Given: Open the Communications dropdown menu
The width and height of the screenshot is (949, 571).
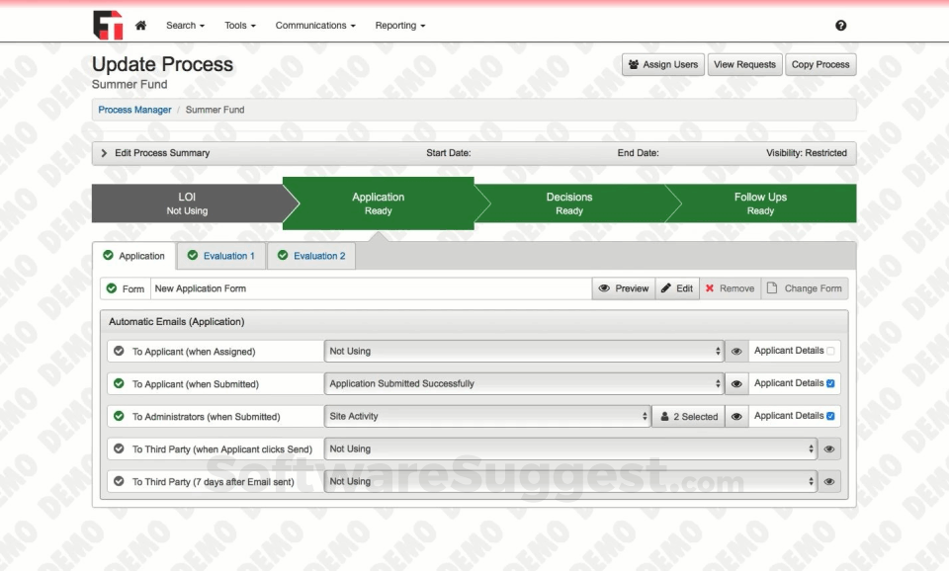Looking at the screenshot, I should click(x=315, y=26).
